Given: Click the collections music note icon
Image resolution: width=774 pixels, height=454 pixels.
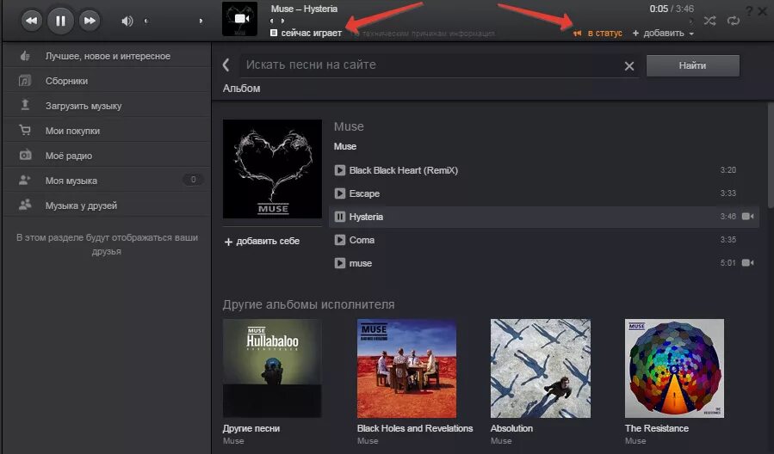Looking at the screenshot, I should point(25,80).
